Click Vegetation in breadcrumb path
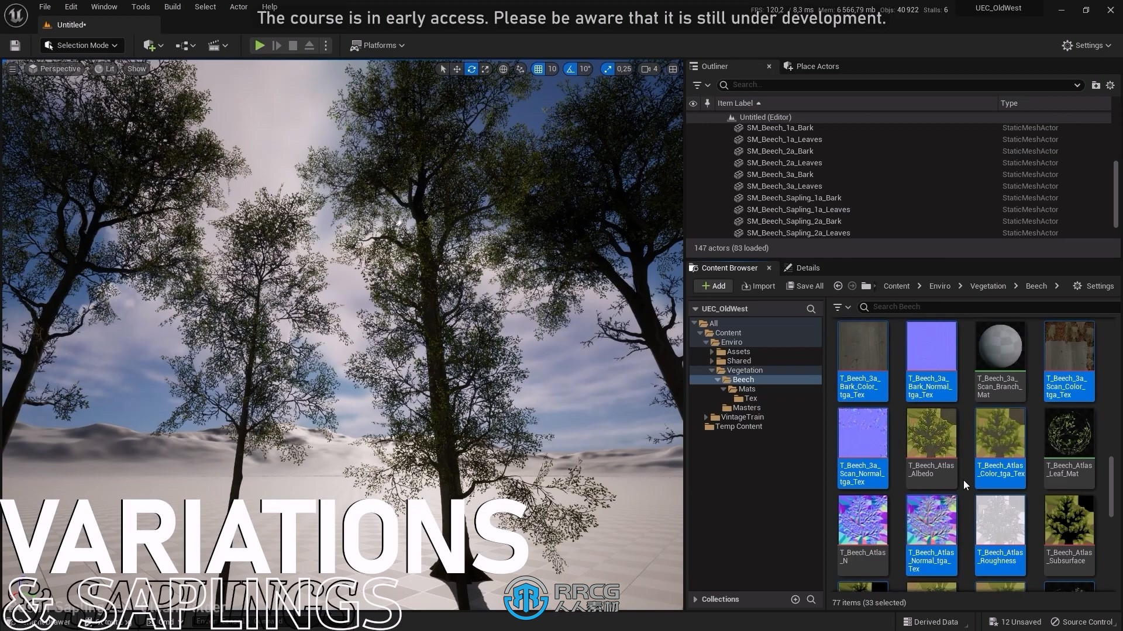 [x=988, y=286]
